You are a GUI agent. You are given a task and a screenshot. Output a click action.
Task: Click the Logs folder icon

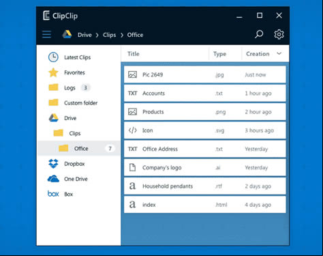(54, 87)
